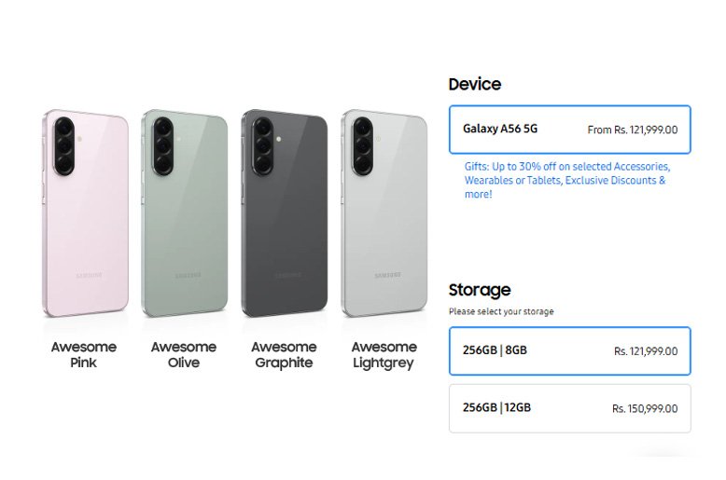Click the Awesome Pink color label

tap(84, 354)
